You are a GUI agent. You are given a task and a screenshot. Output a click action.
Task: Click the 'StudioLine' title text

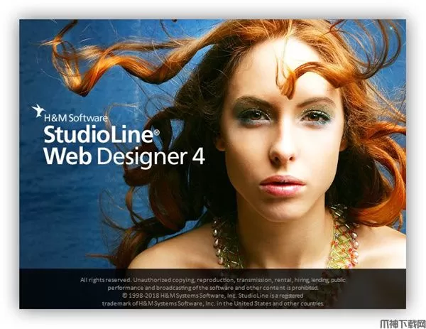pos(101,134)
